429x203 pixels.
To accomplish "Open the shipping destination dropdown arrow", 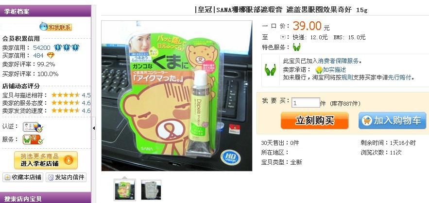I will [283, 37].
